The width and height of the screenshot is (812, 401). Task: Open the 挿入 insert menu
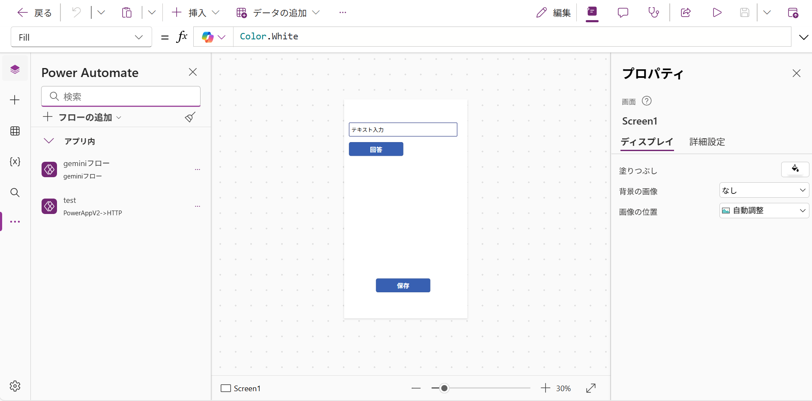click(x=195, y=13)
